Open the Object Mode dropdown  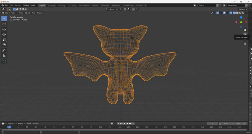pyautogui.click(x=10, y=13)
